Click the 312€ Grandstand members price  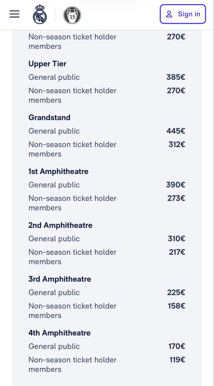(x=177, y=144)
